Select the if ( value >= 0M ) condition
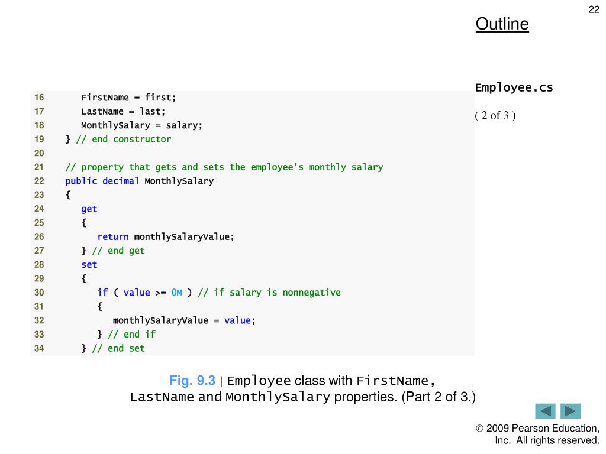606x454 pixels. click(144, 293)
